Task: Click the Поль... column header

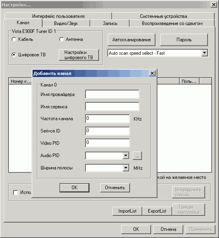Action: click(x=189, y=81)
